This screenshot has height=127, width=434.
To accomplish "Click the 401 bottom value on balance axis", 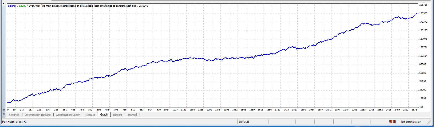I will pos(421,107).
